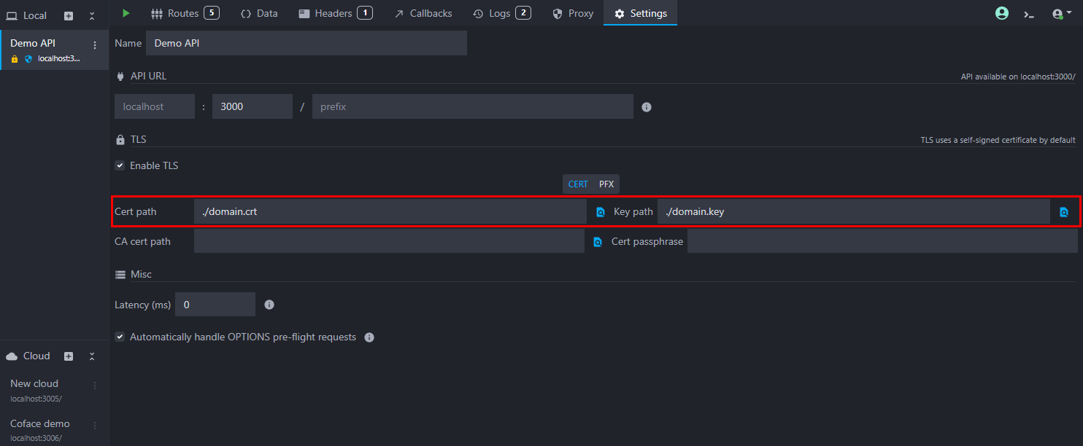The width and height of the screenshot is (1083, 446).
Task: Add a new local environment
Action: click(x=69, y=15)
